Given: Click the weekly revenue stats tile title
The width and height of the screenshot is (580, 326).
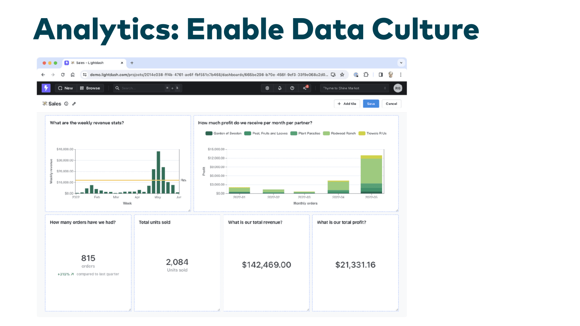Looking at the screenshot, I should [87, 123].
